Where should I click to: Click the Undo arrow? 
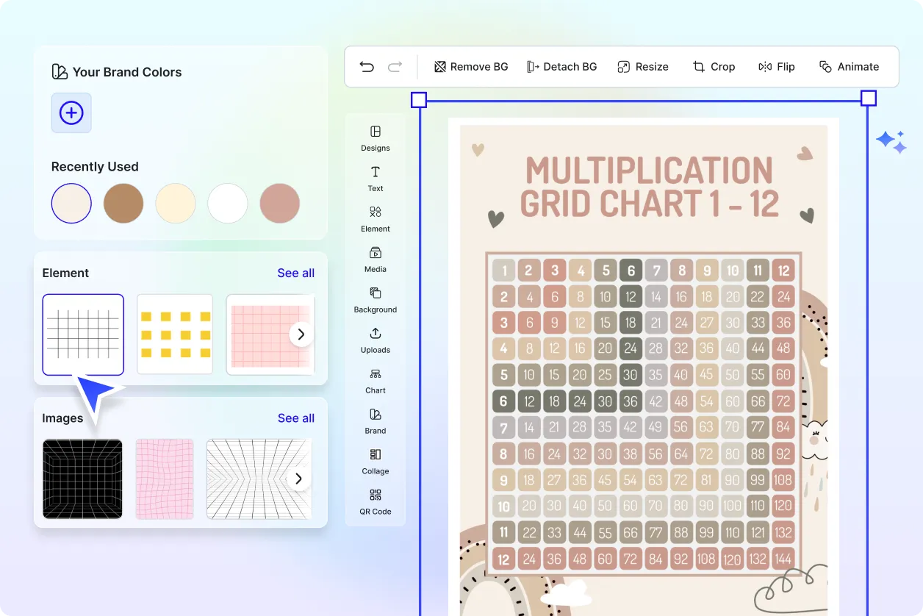coord(367,67)
